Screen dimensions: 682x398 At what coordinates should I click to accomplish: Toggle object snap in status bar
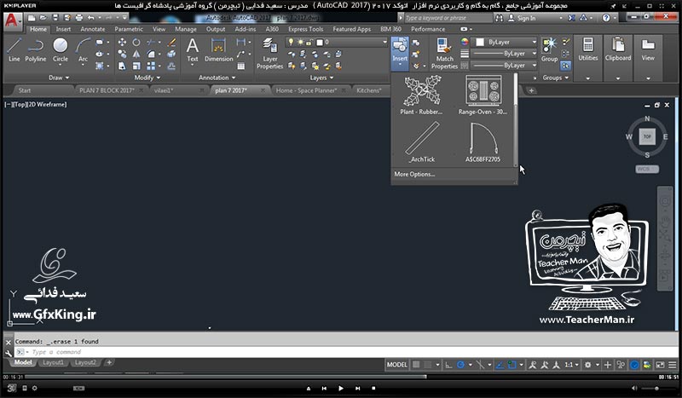click(x=512, y=365)
